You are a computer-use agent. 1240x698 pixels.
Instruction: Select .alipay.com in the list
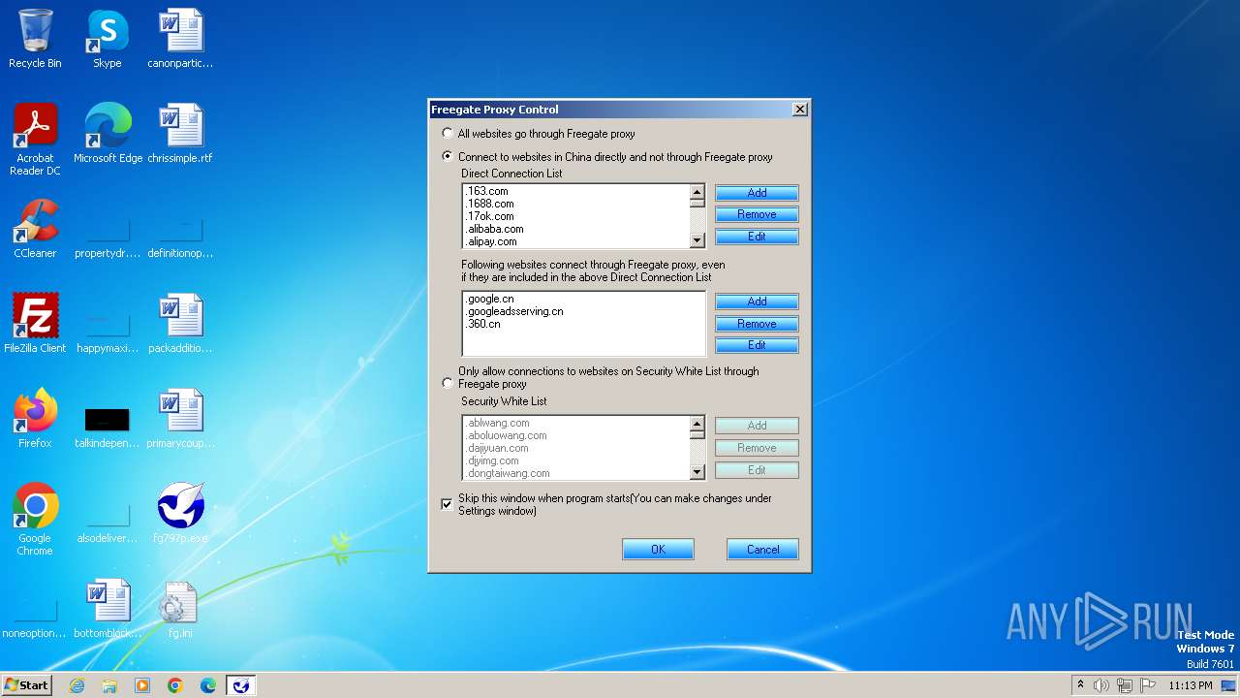point(575,241)
